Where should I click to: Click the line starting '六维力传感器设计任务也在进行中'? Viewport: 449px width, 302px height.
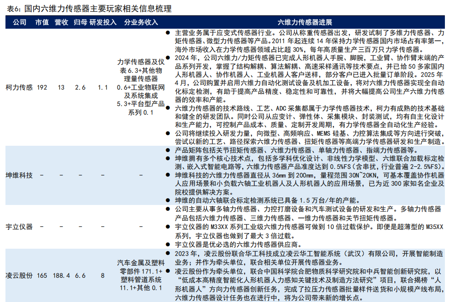[x=269, y=298]
